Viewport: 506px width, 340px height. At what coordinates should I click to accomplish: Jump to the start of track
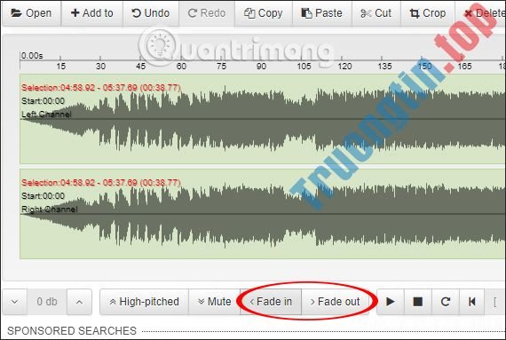(471, 302)
